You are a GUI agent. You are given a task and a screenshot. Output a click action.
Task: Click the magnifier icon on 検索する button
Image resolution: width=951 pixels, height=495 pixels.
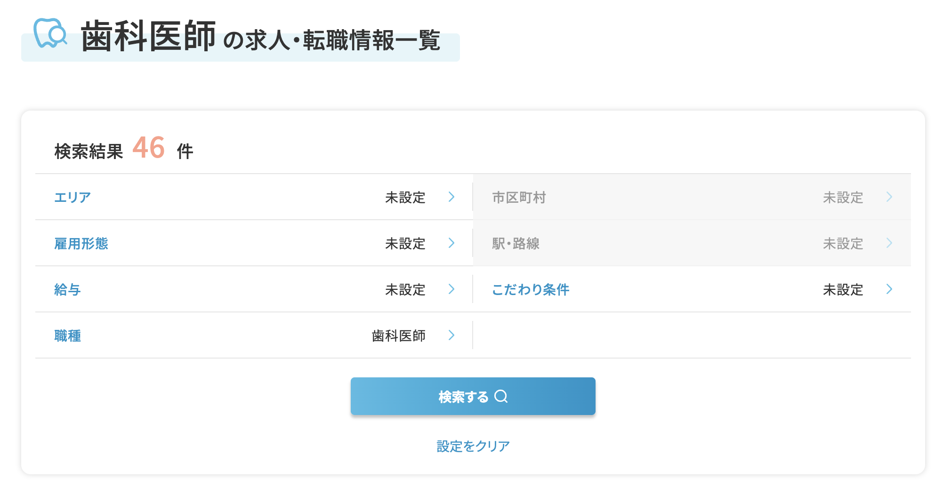pyautogui.click(x=501, y=397)
